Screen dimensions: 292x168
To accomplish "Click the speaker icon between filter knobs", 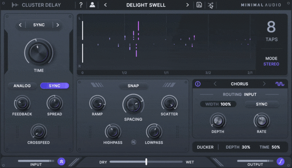I will point(134,142).
